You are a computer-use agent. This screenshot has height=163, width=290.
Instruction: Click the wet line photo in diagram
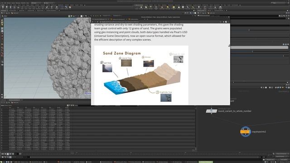pos(107,68)
